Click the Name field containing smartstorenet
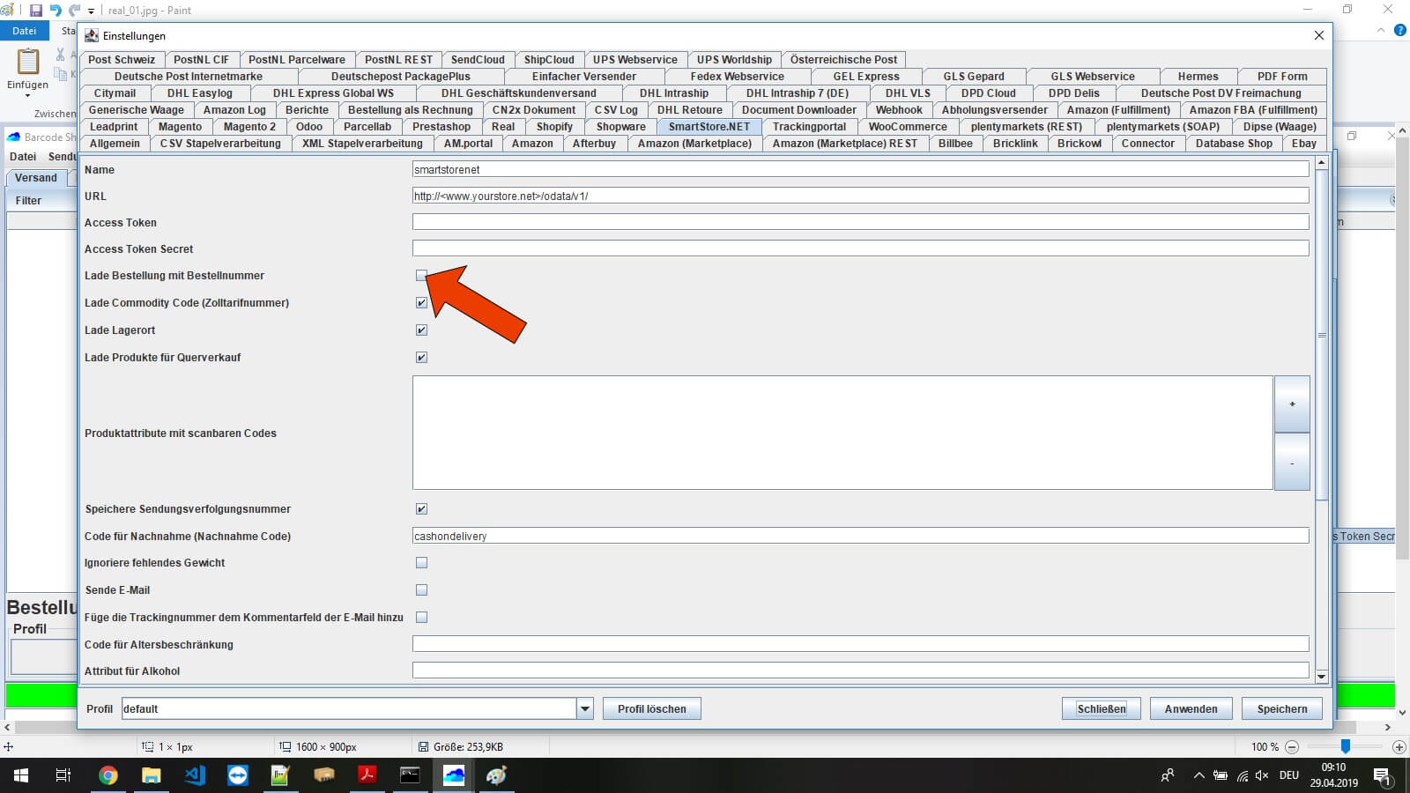Viewport: 1410px width, 793px height. (x=860, y=169)
